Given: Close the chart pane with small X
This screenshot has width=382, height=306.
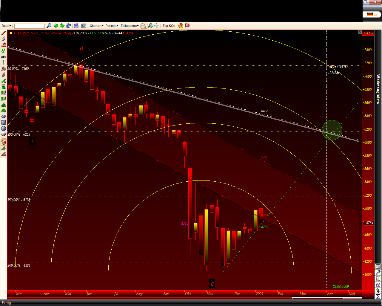Looking at the screenshot, I should coord(360,32).
